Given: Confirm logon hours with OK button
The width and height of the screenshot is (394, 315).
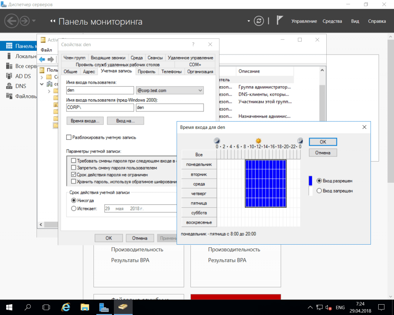Looking at the screenshot, I should pos(323,142).
